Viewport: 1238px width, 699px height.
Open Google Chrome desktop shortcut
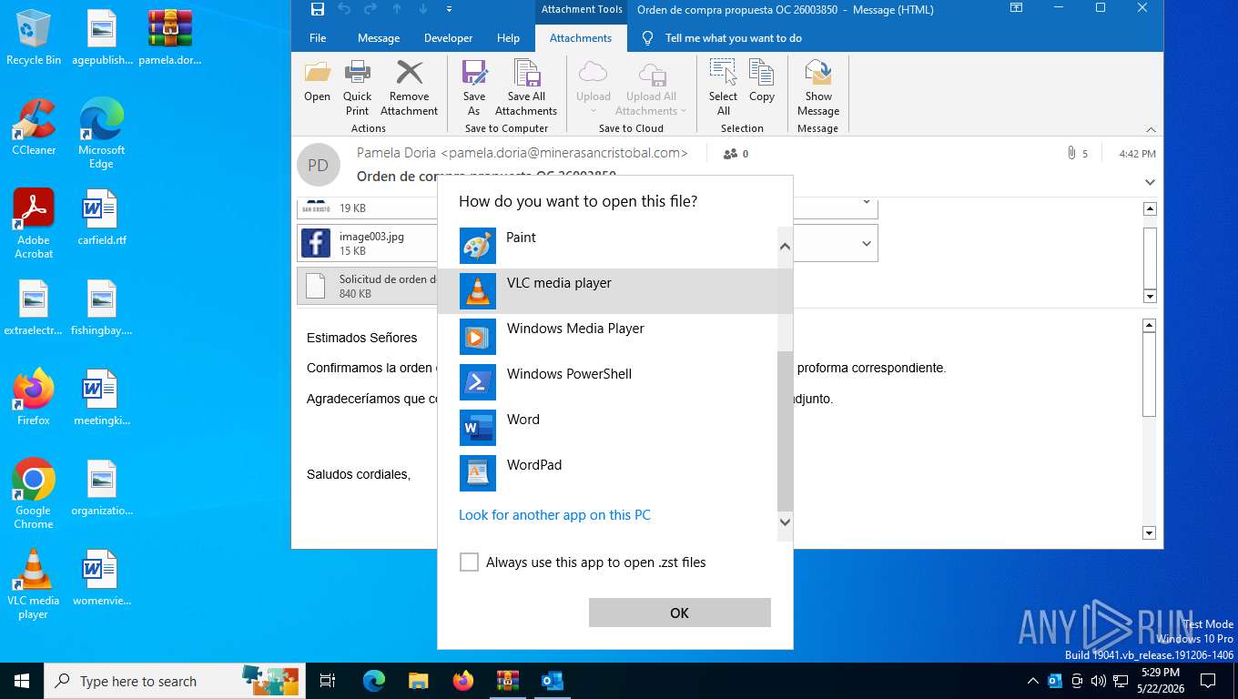coord(34,493)
